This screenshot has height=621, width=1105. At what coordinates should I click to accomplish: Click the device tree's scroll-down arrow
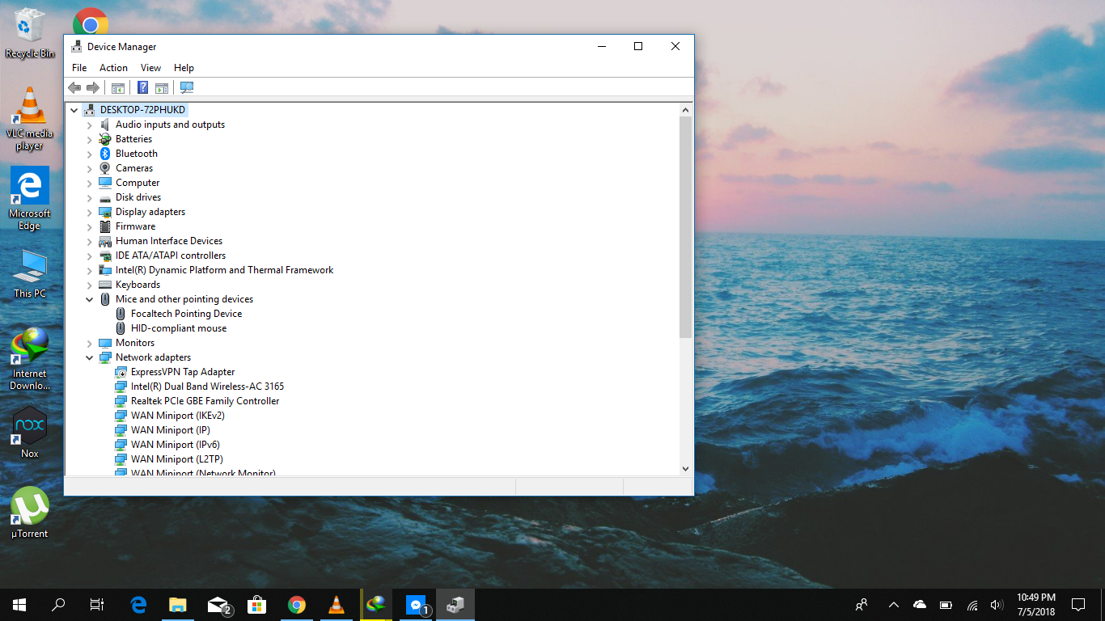pos(686,469)
